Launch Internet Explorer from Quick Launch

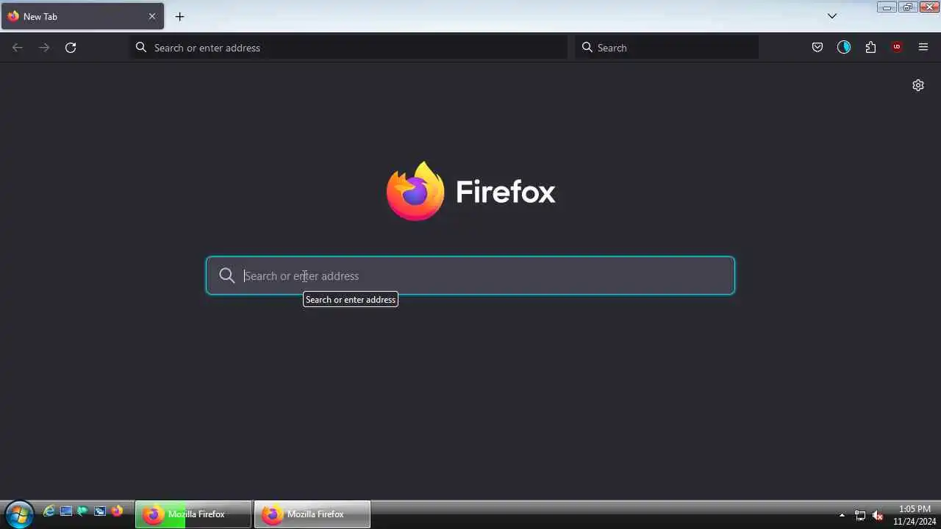(x=49, y=511)
